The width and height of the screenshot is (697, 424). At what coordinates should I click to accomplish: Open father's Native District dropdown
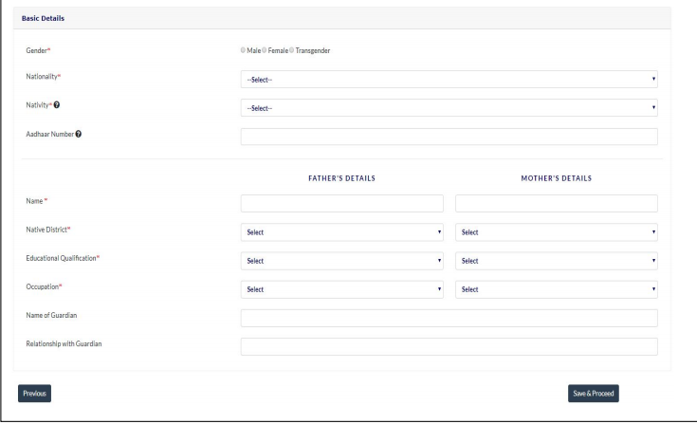(x=342, y=231)
